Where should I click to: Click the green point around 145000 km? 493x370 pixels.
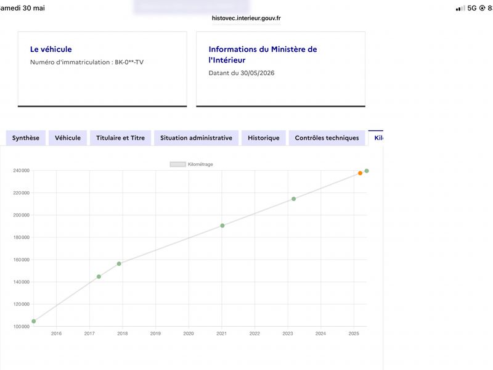[x=99, y=276]
